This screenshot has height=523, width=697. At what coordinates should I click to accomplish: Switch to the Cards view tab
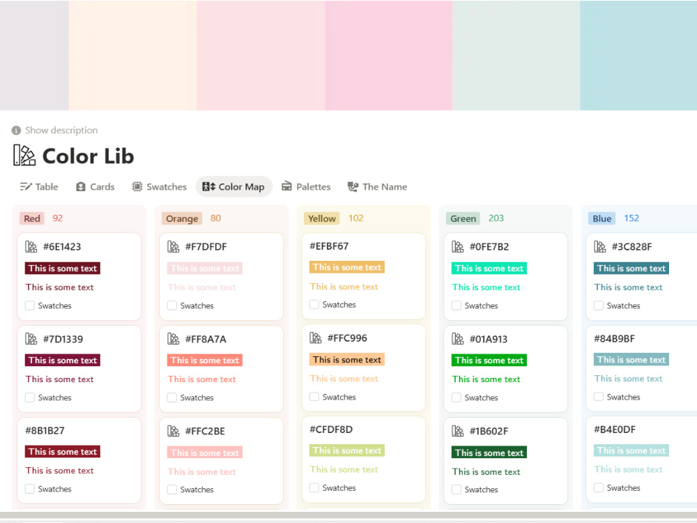click(95, 187)
